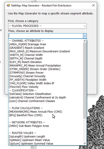Click the NetMap window title icon
104x149 pixels.
point(8,5)
